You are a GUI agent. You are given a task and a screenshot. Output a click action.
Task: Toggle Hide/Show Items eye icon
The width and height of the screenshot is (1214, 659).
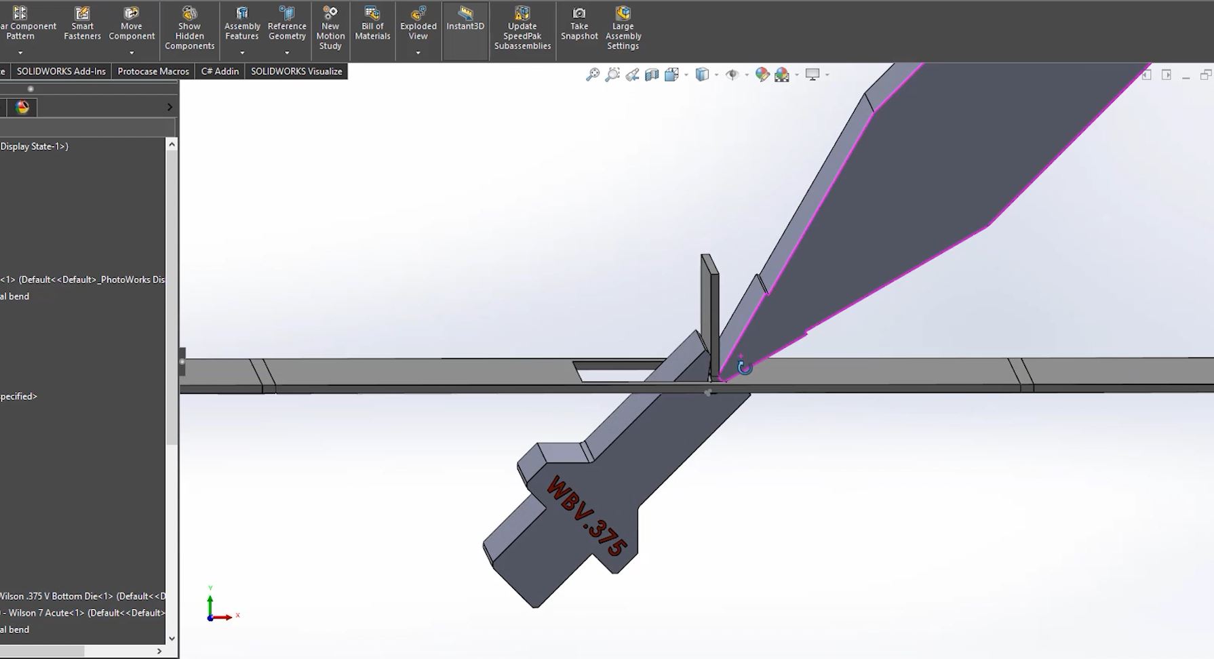tap(732, 75)
